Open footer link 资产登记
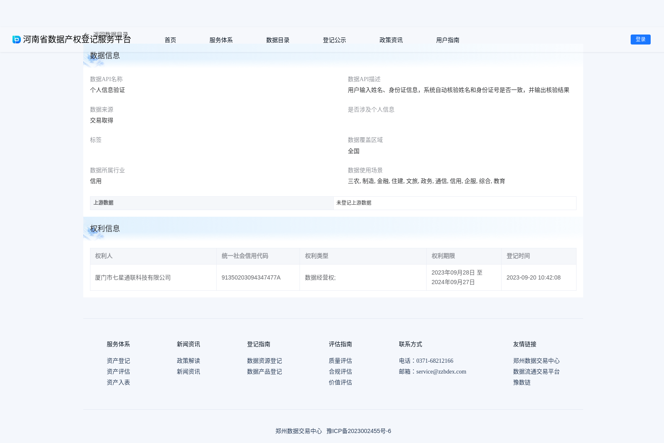The height and width of the screenshot is (443, 664). pos(118,361)
